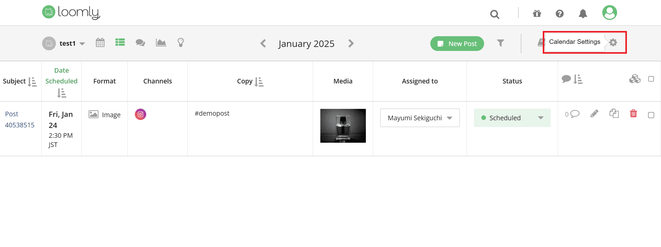Viewport: 661px width, 247px height.
Task: Click the Status column header
Action: [512, 81]
